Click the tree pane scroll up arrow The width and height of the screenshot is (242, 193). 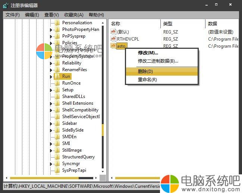tap(103, 23)
